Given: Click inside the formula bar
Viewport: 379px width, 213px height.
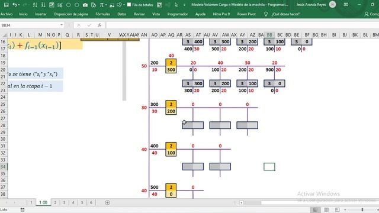Looking at the screenshot, I should 242,25.
